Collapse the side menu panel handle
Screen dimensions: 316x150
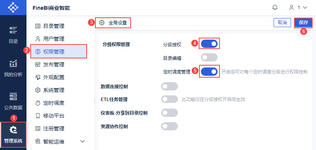[x=95, y=100]
